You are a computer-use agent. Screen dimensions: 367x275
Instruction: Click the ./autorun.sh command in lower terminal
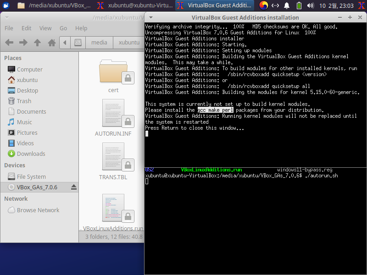click(322, 176)
